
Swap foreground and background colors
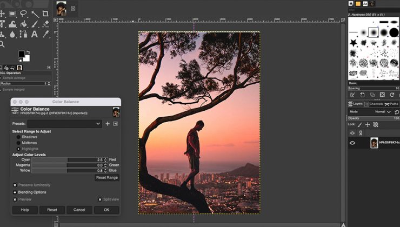[28, 52]
